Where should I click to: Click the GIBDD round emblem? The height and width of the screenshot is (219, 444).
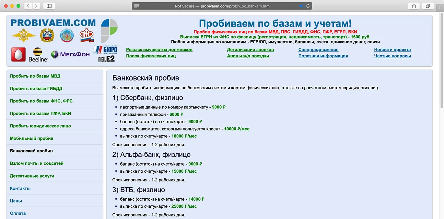click(47, 35)
